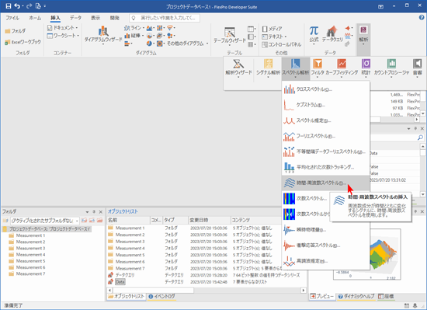This screenshot has height=310, width=427.
Task: Close the フォルダ panel
Action: coord(101,211)
